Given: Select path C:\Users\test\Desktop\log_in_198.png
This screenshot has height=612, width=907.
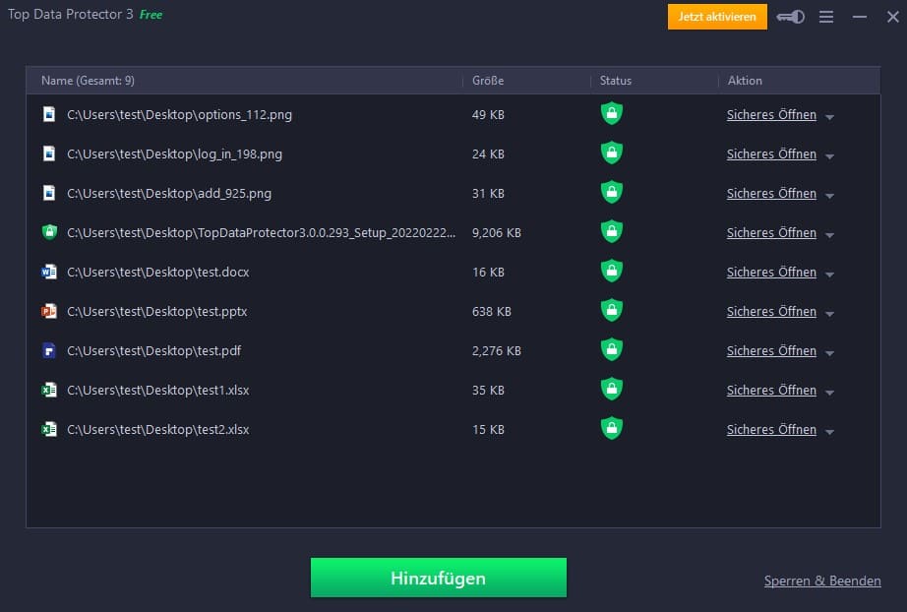Looking at the screenshot, I should coord(175,153).
